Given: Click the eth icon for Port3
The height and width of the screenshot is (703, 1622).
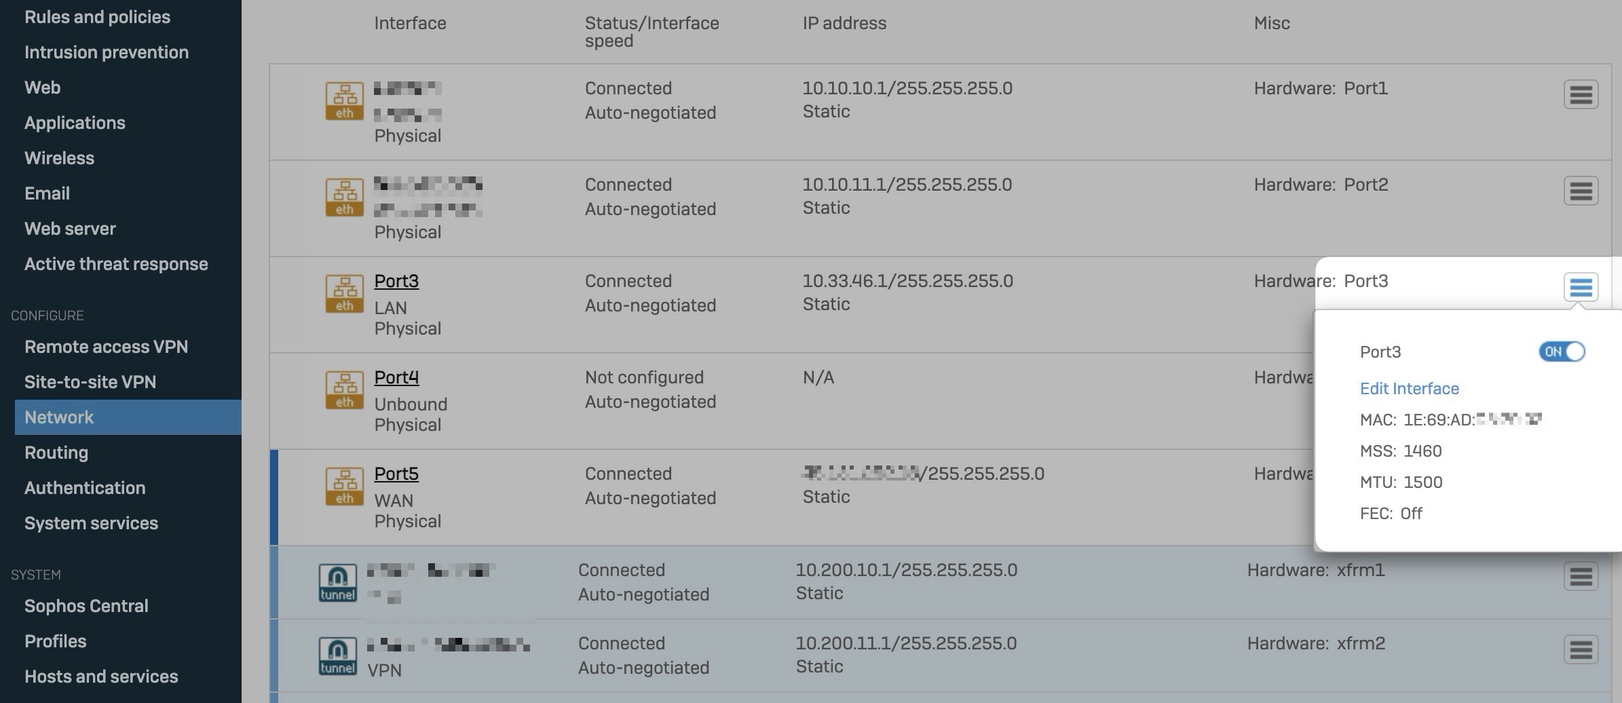Looking at the screenshot, I should click(x=344, y=293).
